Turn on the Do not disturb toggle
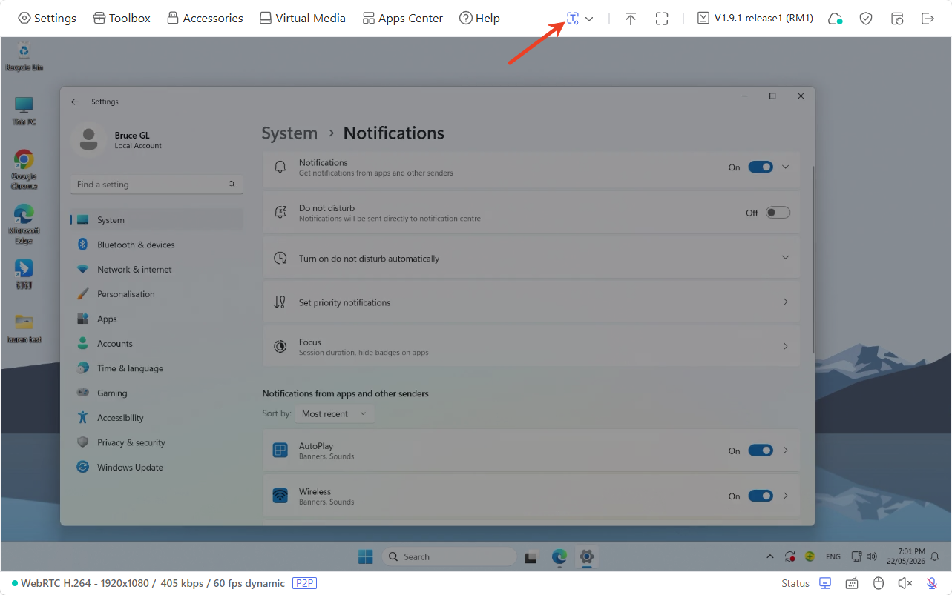The width and height of the screenshot is (952, 595). point(778,213)
